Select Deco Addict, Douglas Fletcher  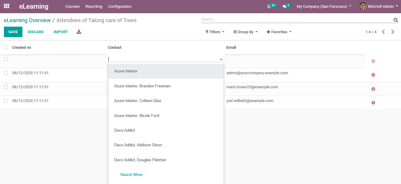[166, 160]
